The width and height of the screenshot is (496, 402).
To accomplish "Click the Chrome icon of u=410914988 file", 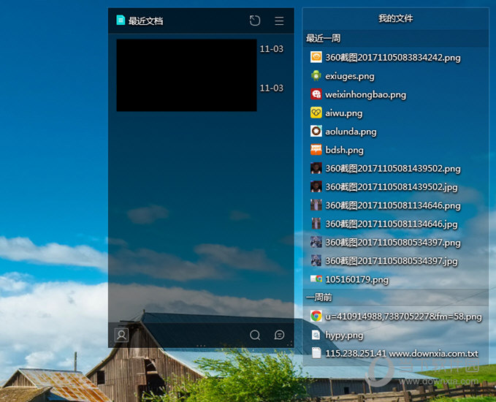I will (x=316, y=316).
